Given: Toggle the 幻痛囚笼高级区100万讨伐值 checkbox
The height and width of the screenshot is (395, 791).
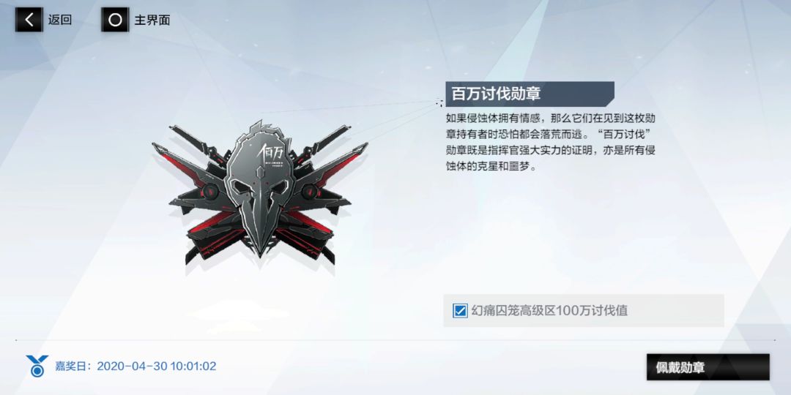Looking at the screenshot, I should tap(459, 310).
